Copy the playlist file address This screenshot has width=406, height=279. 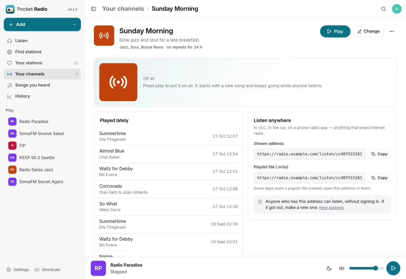pos(379,178)
